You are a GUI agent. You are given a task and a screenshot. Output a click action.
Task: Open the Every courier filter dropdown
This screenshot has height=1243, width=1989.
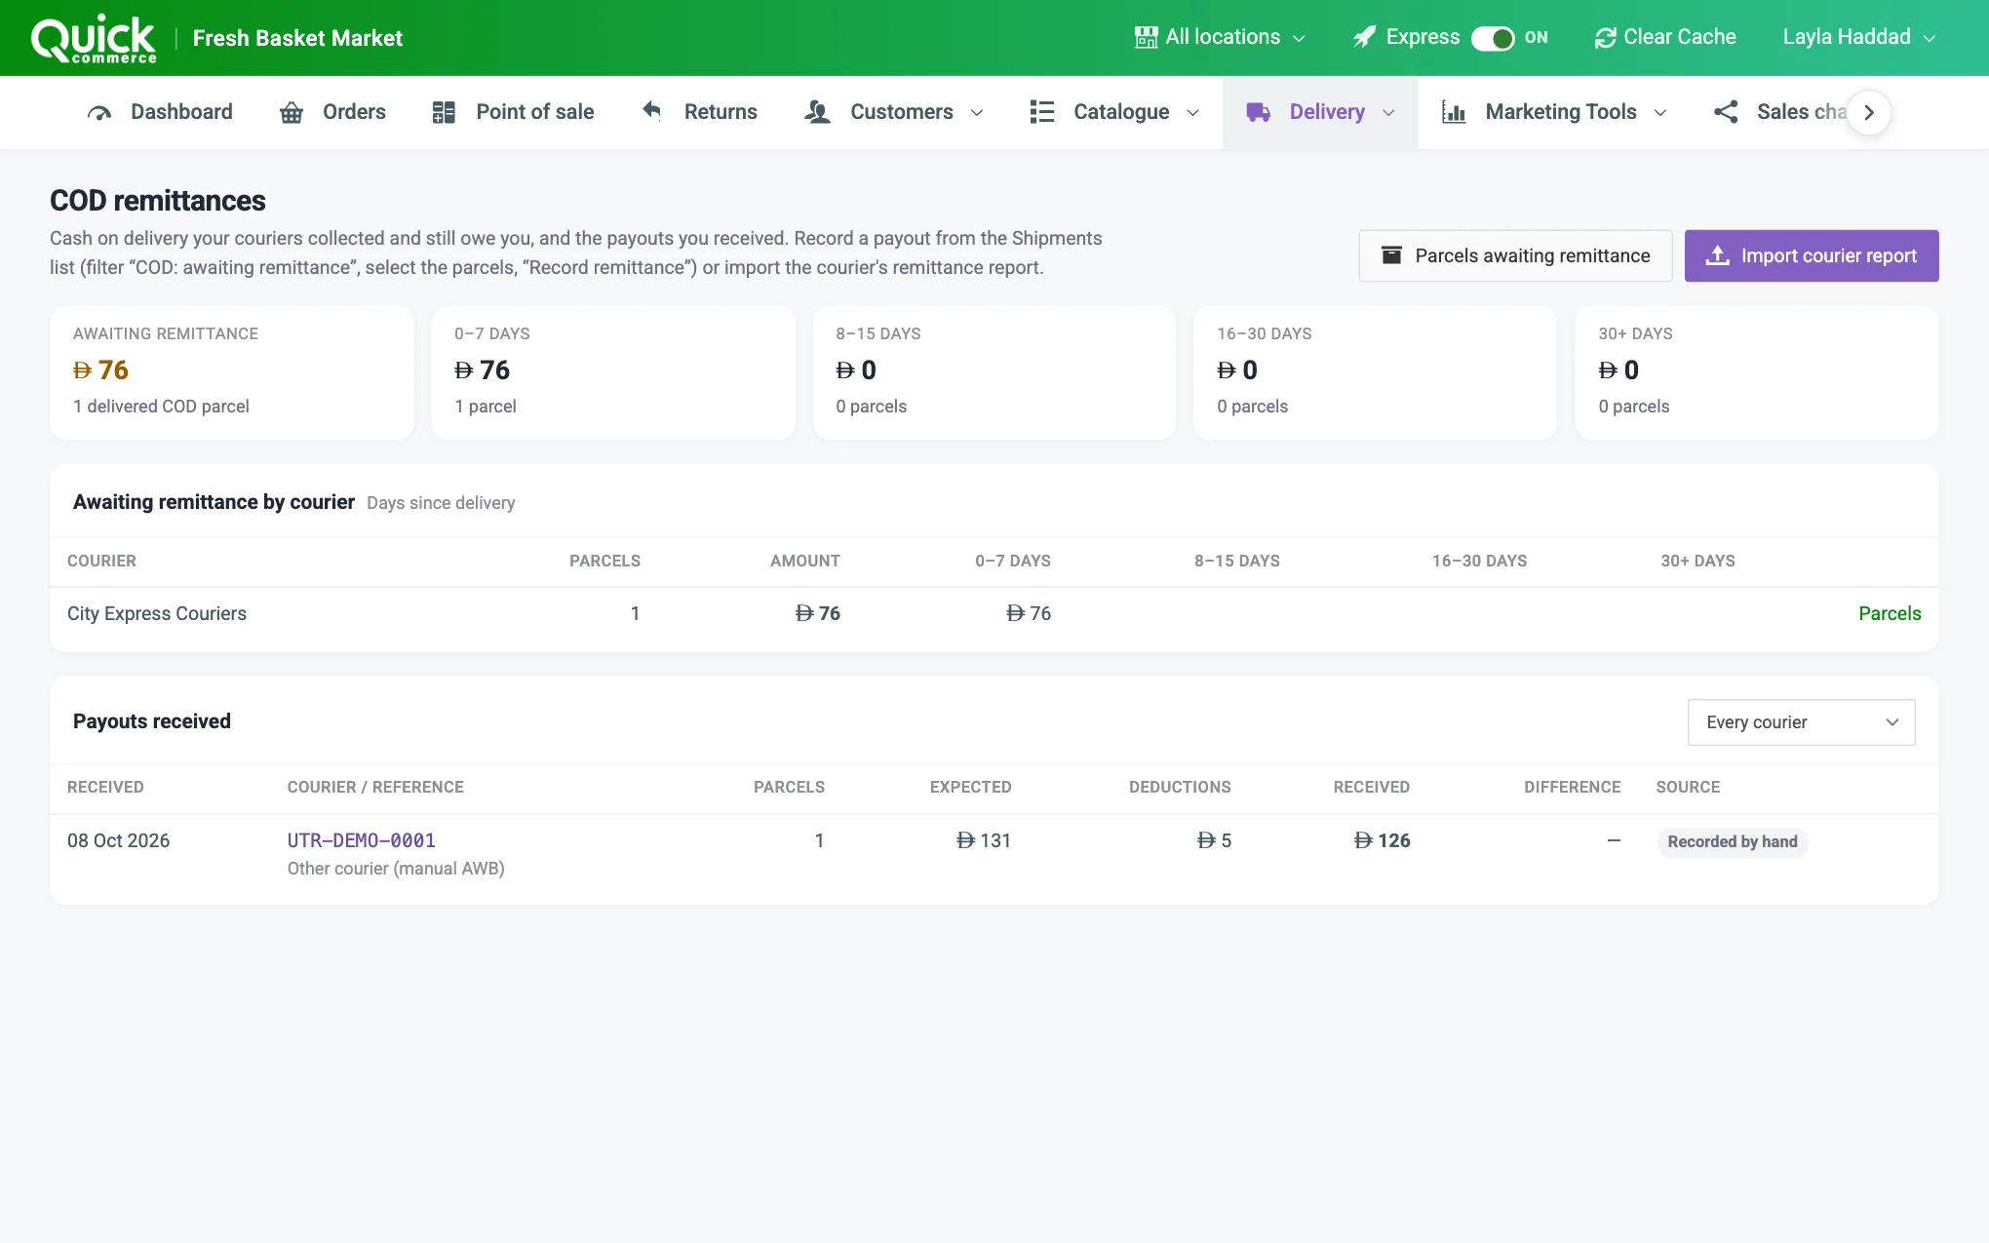coord(1801,722)
